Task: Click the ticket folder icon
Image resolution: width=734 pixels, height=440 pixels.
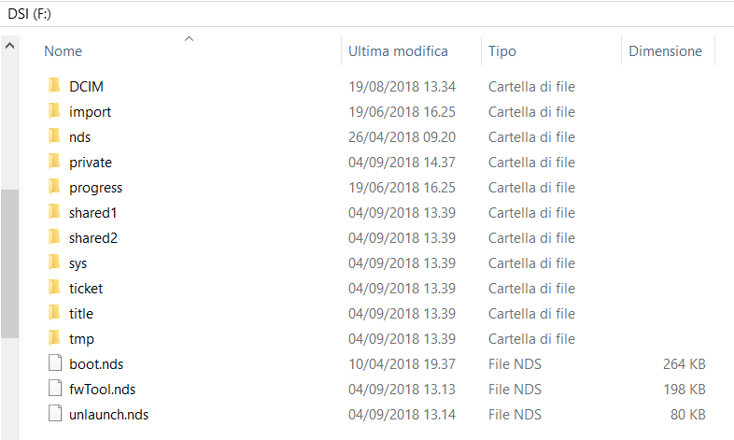Action: [x=54, y=288]
